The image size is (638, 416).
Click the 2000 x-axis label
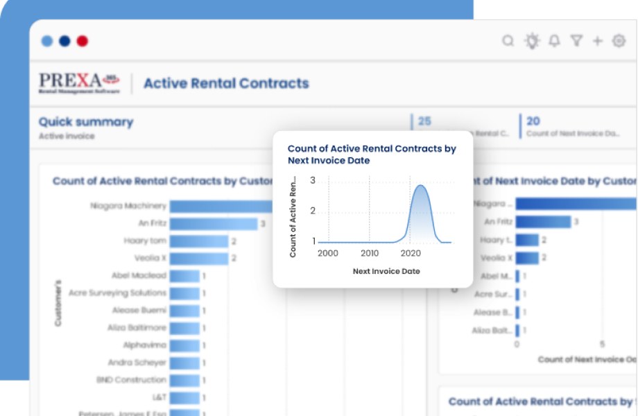(328, 253)
